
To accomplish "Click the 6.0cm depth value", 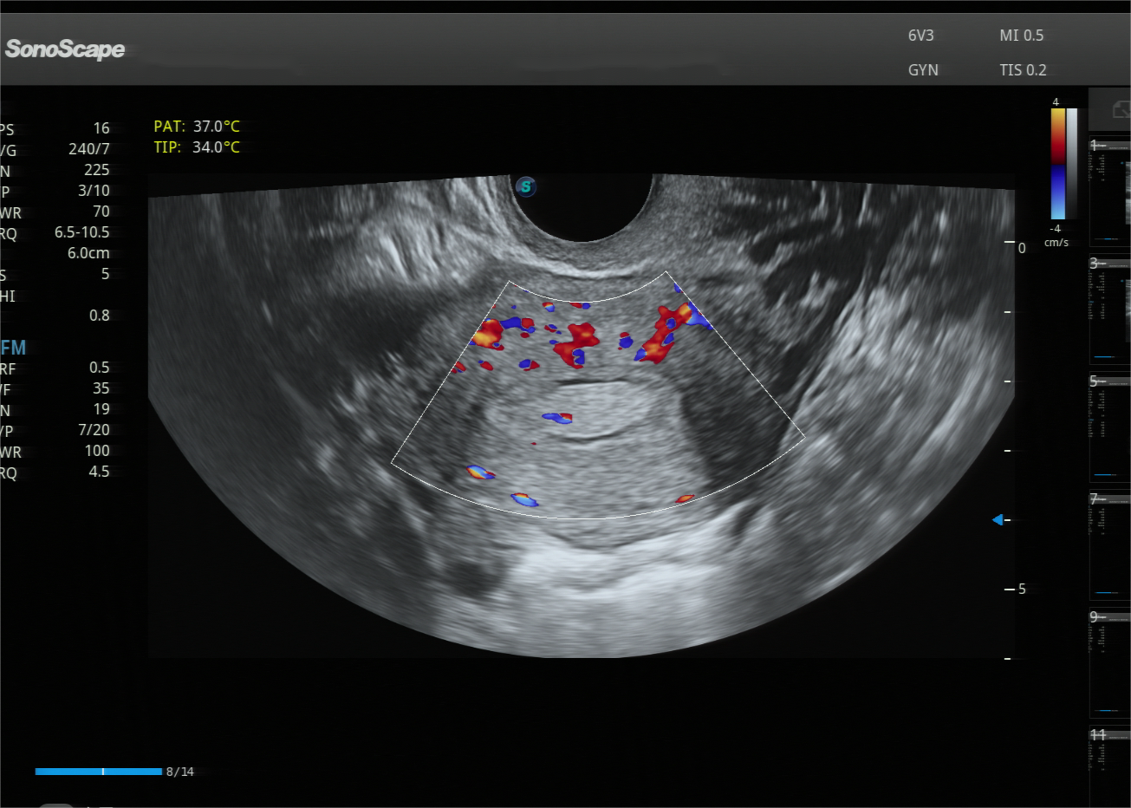I will (88, 253).
